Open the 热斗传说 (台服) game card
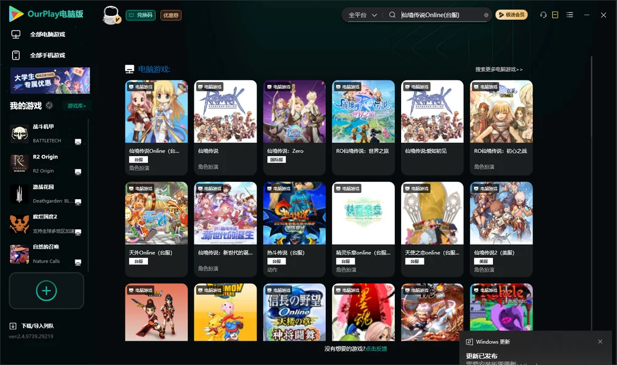The height and width of the screenshot is (365, 617). coord(294,229)
